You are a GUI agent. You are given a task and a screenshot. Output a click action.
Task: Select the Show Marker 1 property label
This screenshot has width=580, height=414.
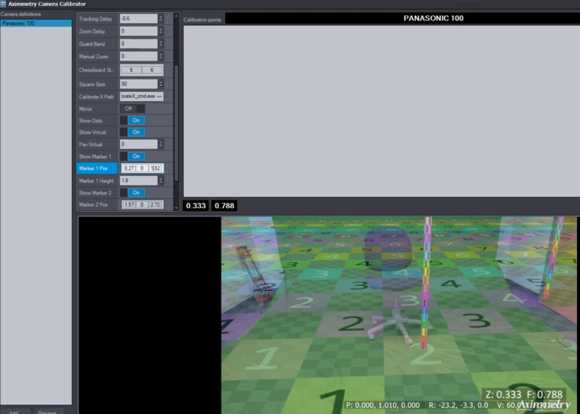pos(95,157)
